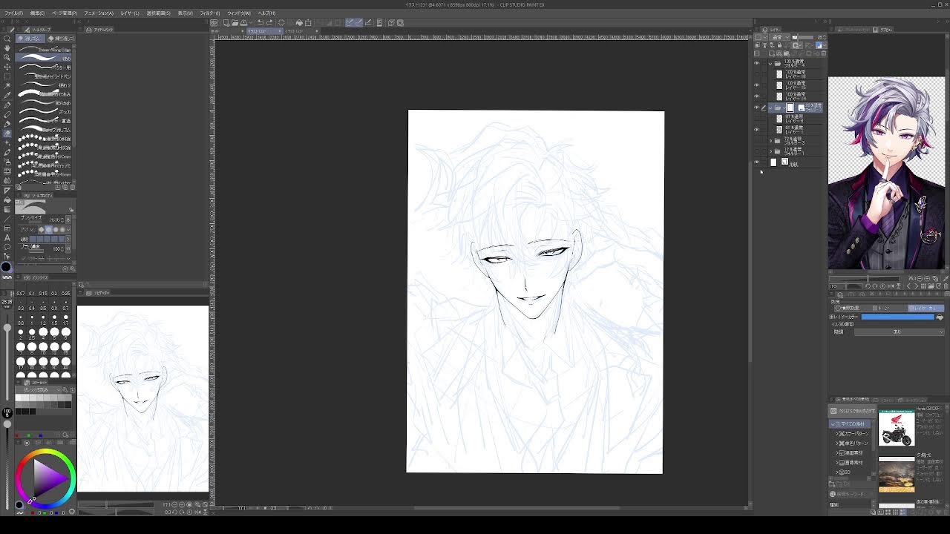
Task: Select the Hand move-canvas tool
Action: tap(7, 47)
